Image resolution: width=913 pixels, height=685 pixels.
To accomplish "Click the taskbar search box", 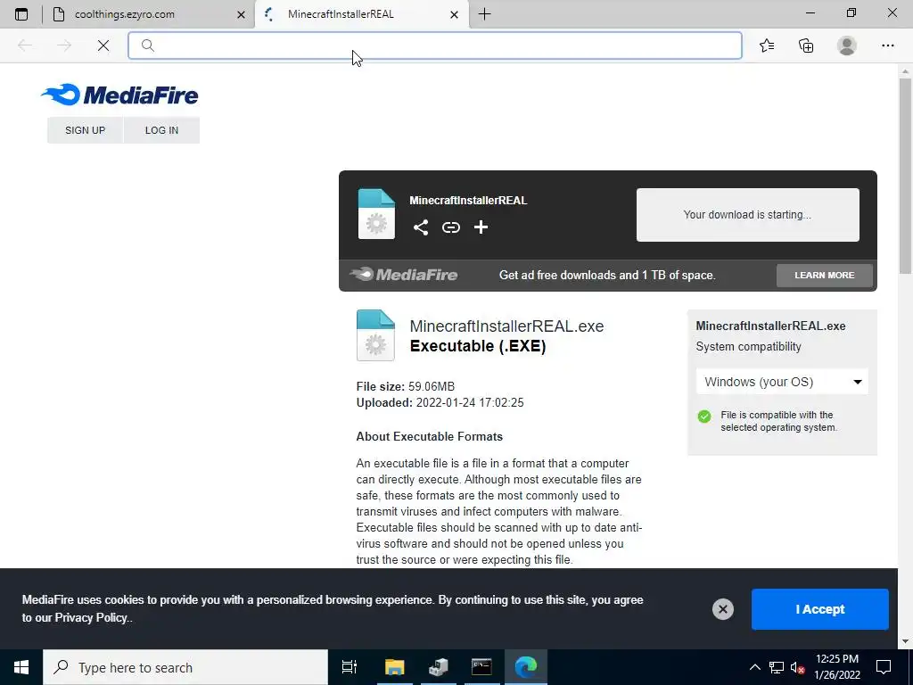I will click(185, 667).
